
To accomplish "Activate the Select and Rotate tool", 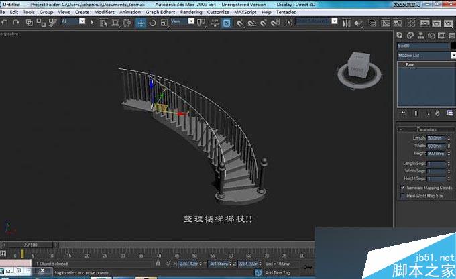I will pyautogui.click(x=152, y=23).
